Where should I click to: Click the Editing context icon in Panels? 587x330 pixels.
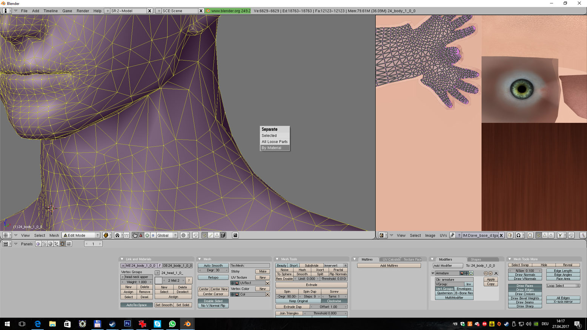pos(63,244)
